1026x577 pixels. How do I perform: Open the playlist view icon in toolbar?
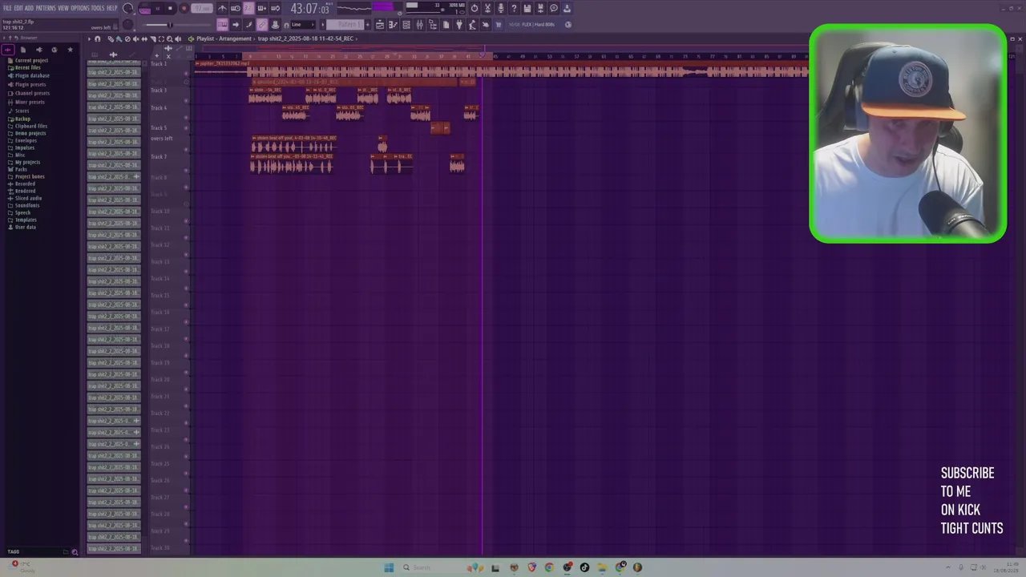point(380,25)
